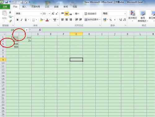Open the font size 11 dropdown

coord(49,14)
